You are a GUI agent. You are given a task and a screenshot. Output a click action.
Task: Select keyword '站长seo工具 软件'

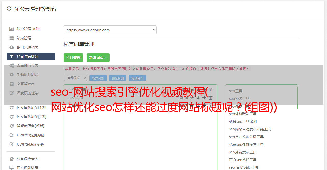click(243, 122)
